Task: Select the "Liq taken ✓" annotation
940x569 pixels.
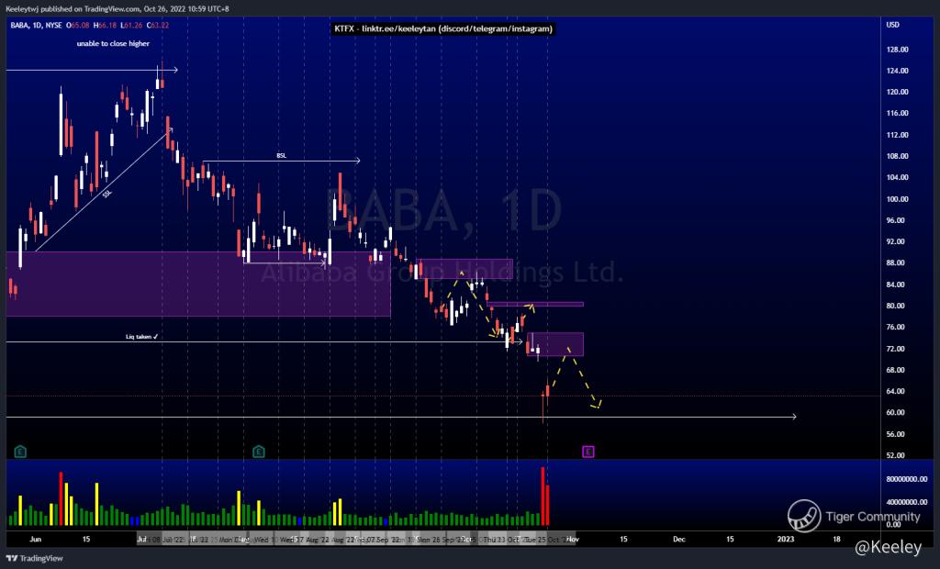Action: click(x=141, y=337)
